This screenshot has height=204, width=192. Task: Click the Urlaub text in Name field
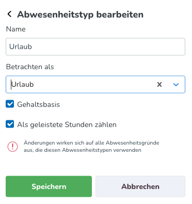click(x=21, y=46)
